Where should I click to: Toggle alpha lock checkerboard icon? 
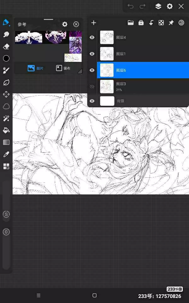pyautogui.click(x=161, y=23)
